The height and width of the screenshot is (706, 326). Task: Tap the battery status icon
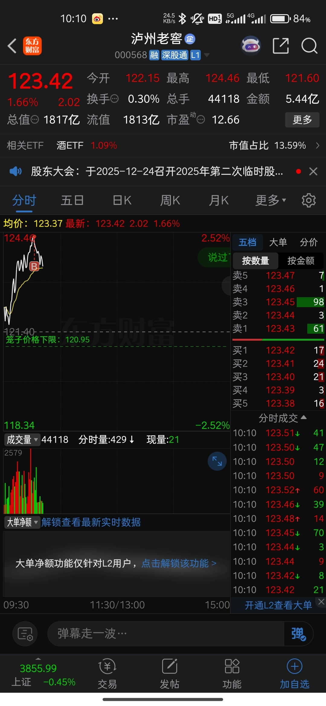280,19
